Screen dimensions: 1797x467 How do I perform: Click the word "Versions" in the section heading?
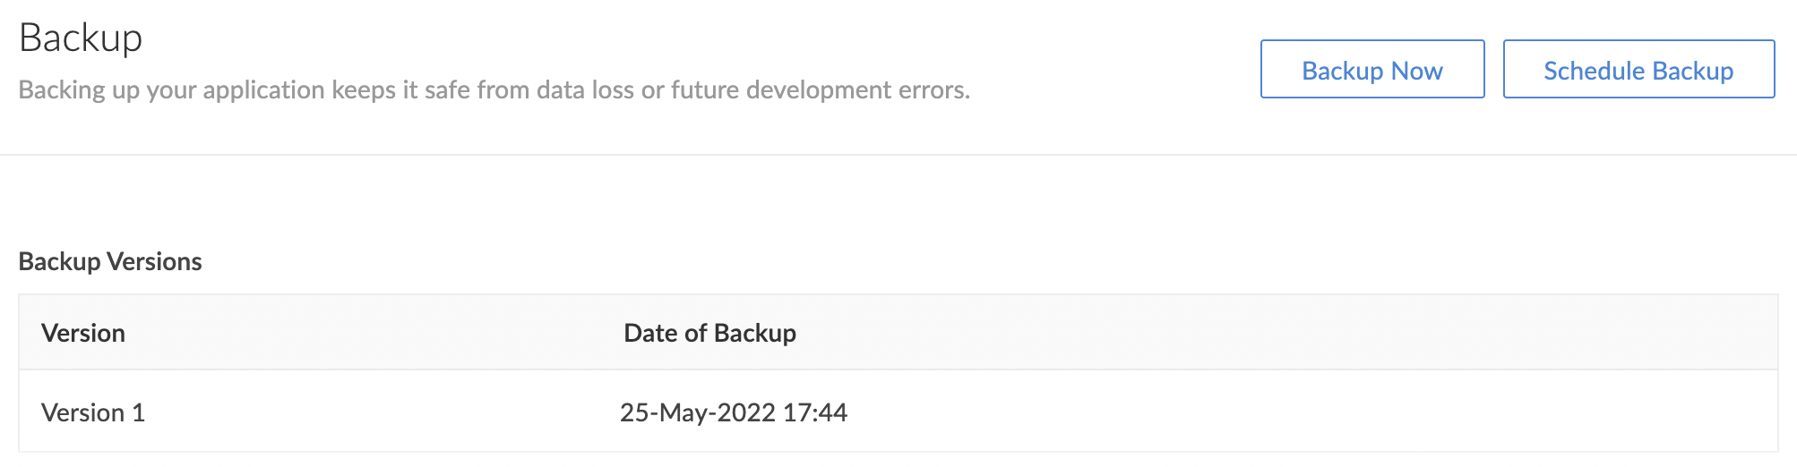[154, 261]
